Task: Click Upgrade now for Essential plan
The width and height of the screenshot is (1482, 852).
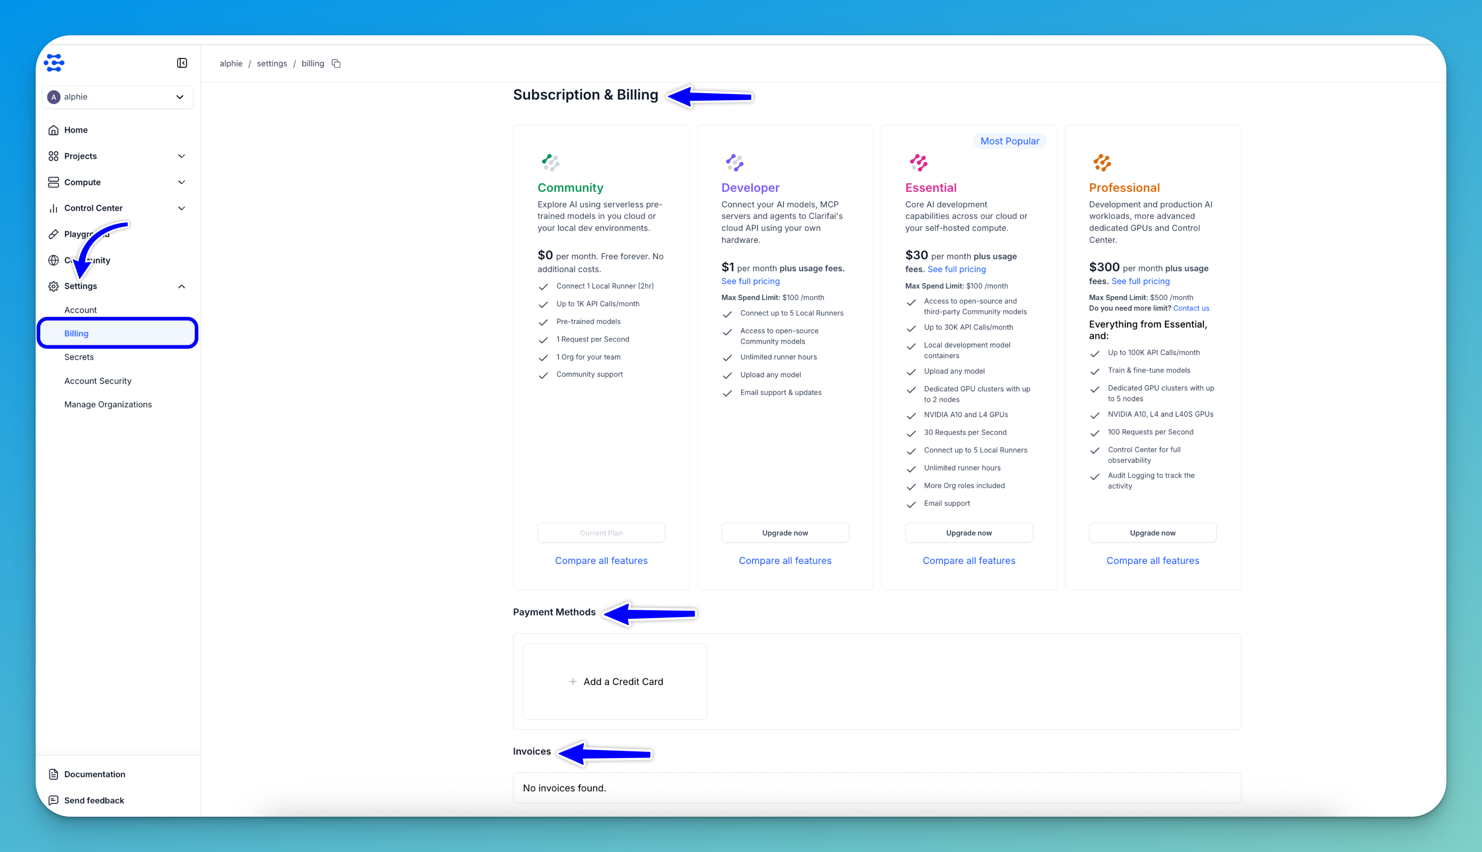Action: click(969, 533)
